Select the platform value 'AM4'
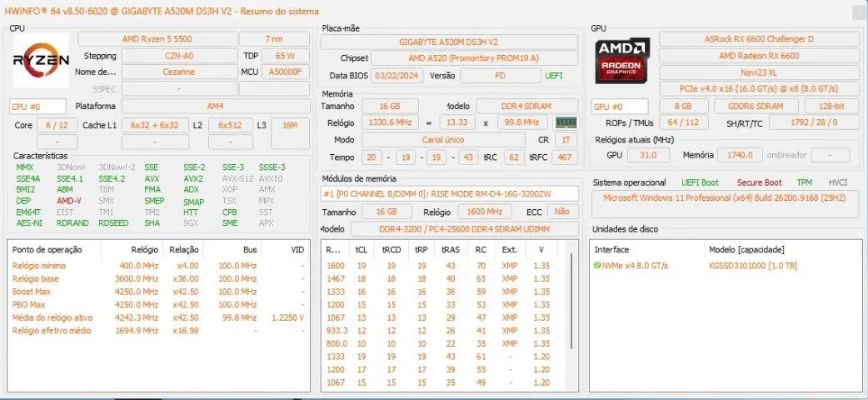The image size is (868, 400). pos(216,107)
